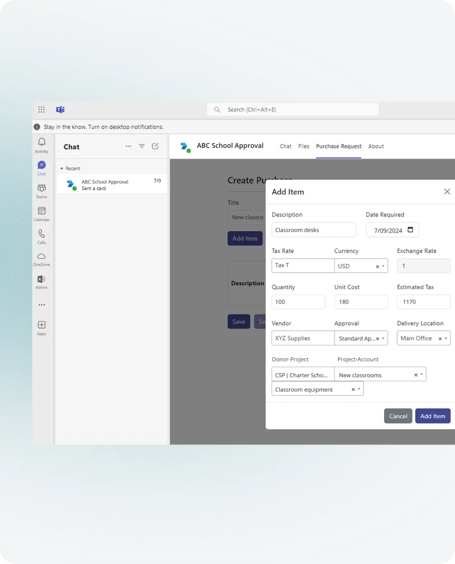Screen dimensions: 455x564
Task: Switch to the Files tab
Action: point(304,146)
